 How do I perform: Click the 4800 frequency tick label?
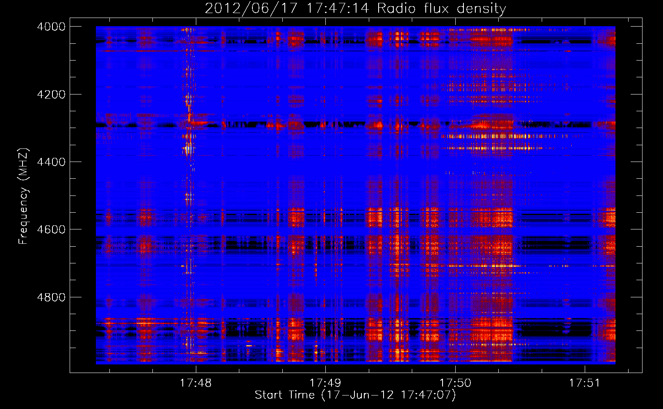[x=51, y=297]
